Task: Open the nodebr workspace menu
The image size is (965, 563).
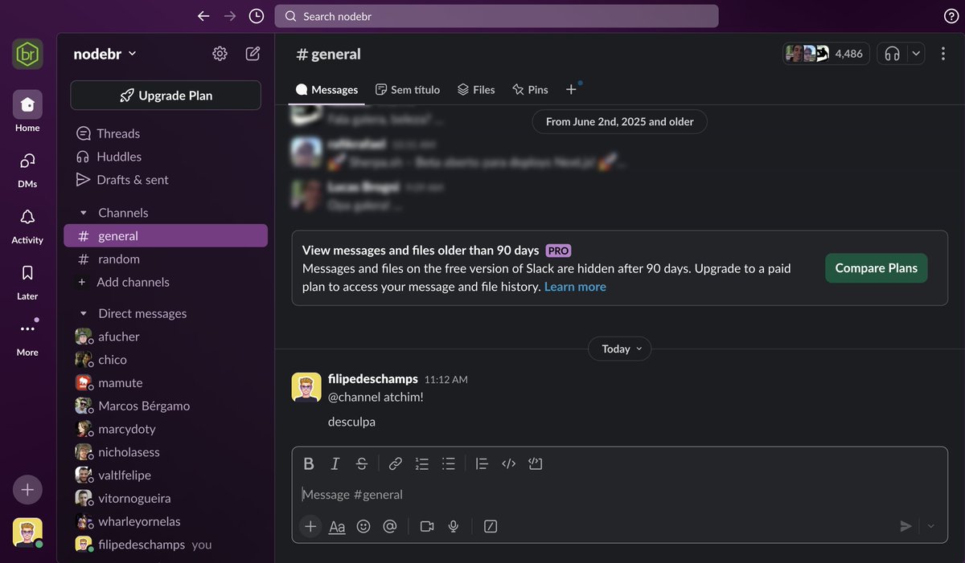Action: 105,54
